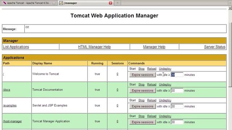Image resolution: width=232 pixels, height=130 pixels.
Task: Close the /manager tab with red X
Action: point(110,3)
